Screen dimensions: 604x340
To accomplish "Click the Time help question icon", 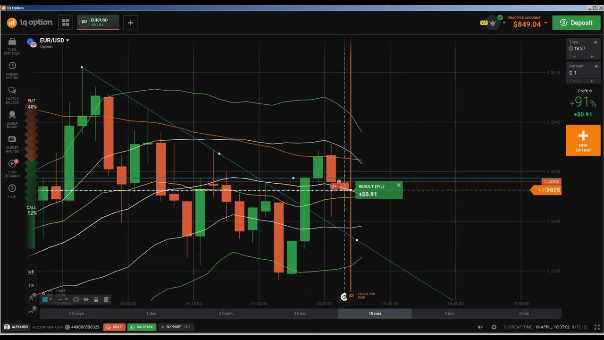I will coord(596,42).
